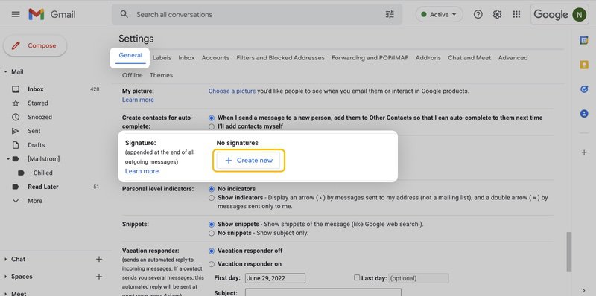The height and width of the screenshot is (296, 596).
Task: Open the Google apps grid
Action: pyautogui.click(x=516, y=14)
